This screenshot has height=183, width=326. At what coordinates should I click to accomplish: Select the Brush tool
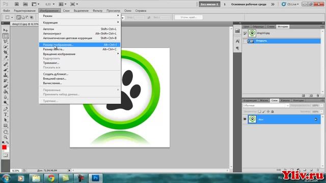point(6,70)
